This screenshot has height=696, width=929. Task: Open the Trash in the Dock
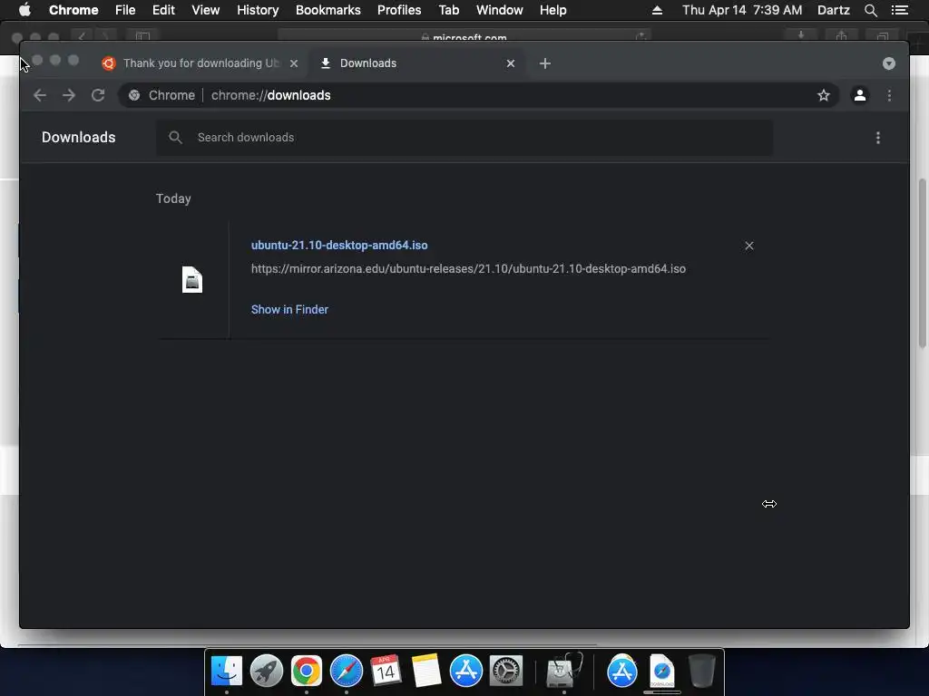click(x=702, y=672)
